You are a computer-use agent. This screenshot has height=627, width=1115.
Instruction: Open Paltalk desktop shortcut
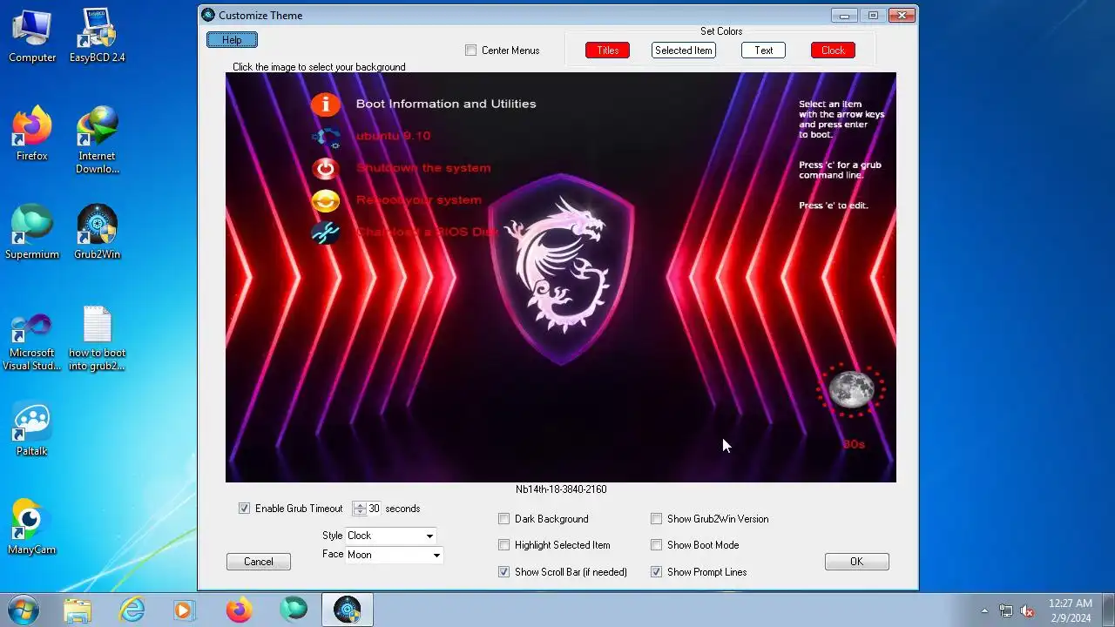click(32, 428)
